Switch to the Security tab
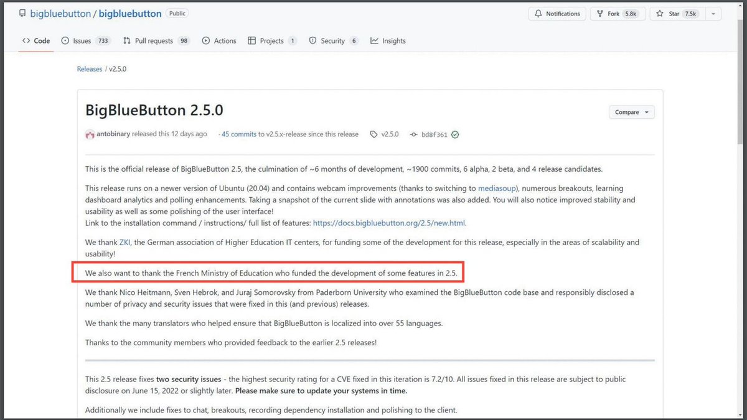Image resolution: width=747 pixels, height=420 pixels. coord(334,41)
